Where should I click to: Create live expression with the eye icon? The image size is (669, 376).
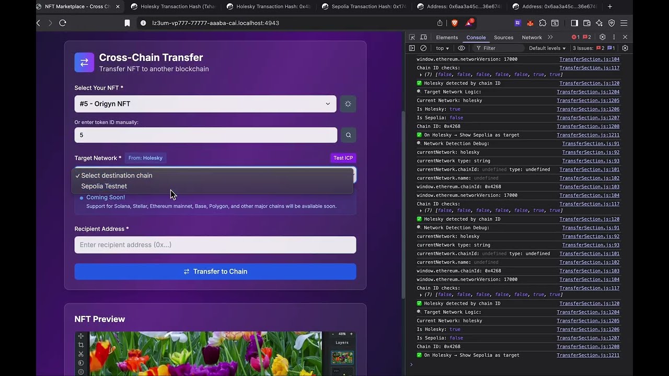tap(462, 48)
